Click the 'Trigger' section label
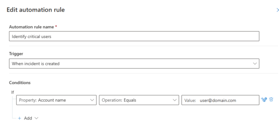Screen dimensions: 279x128 click(14, 53)
